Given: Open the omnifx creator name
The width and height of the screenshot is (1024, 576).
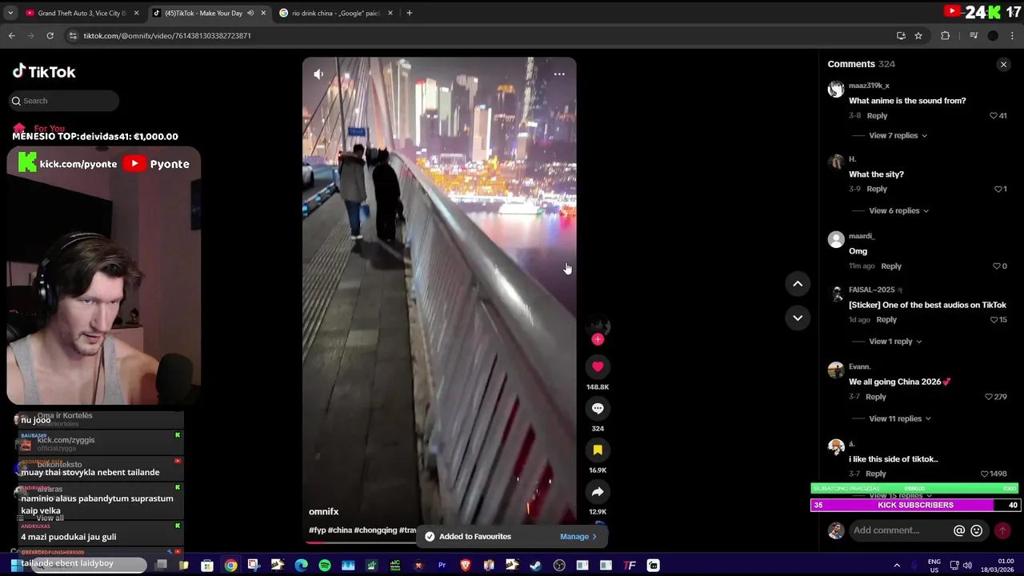Looking at the screenshot, I should [324, 511].
